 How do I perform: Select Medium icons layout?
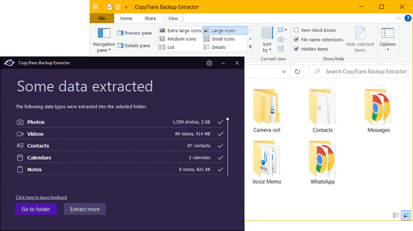(178, 39)
